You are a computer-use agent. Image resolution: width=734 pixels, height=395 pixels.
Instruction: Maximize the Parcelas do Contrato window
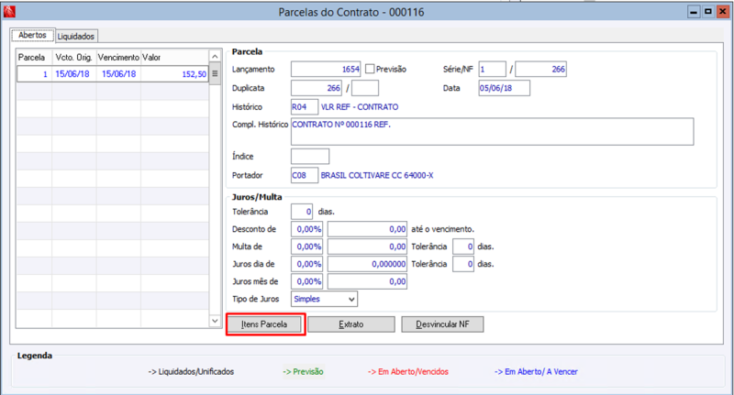(708, 12)
